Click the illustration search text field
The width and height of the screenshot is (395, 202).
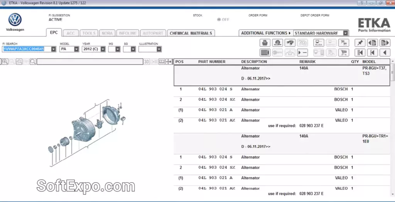point(90,62)
